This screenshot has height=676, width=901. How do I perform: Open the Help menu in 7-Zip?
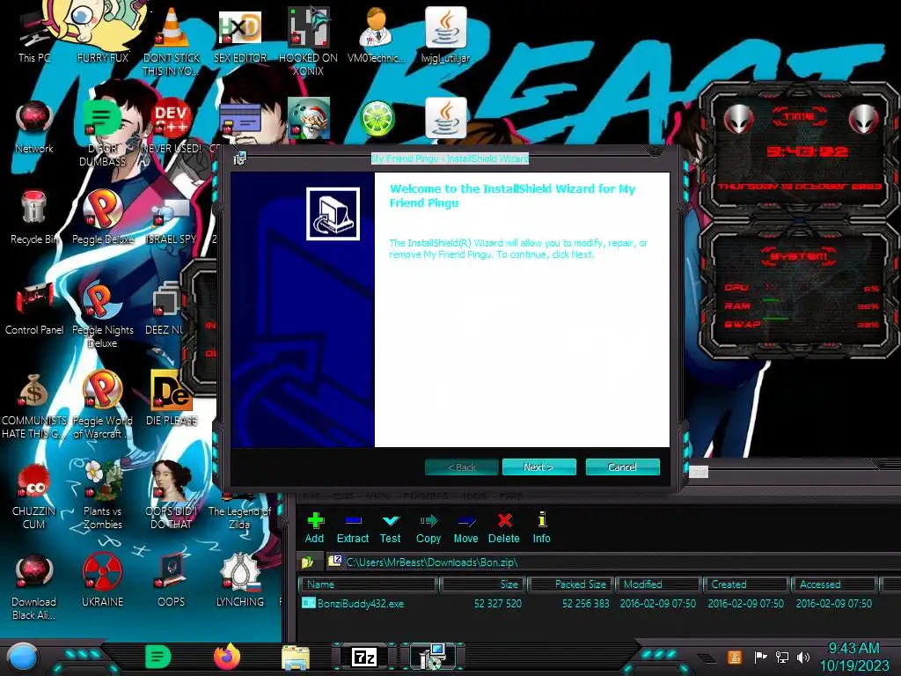tap(511, 495)
